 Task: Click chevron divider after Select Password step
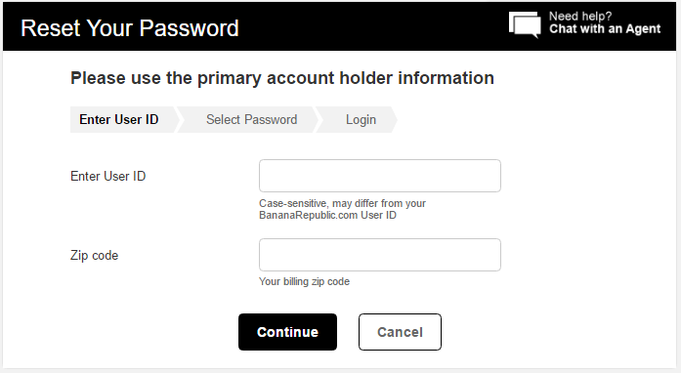click(x=319, y=119)
